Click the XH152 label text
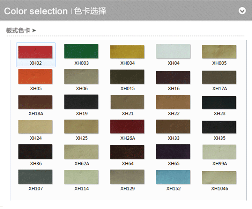 coord(174,189)
